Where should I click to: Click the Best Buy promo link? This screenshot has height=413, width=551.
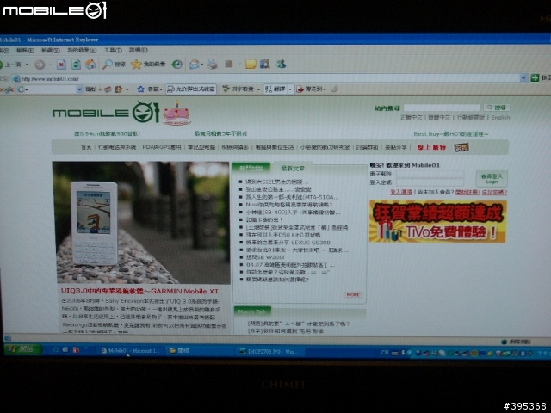click(451, 134)
